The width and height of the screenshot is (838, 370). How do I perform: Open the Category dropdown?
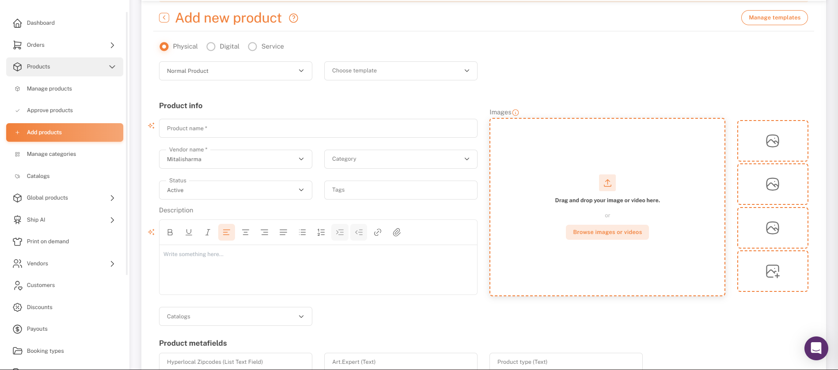point(401,159)
